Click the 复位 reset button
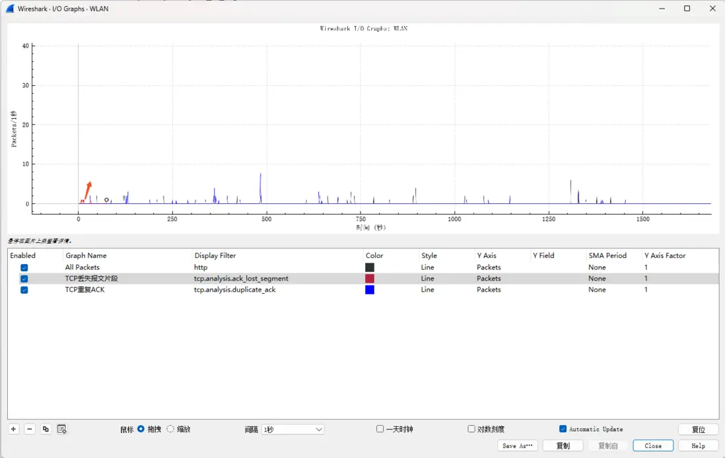725x458 pixels. (x=698, y=430)
